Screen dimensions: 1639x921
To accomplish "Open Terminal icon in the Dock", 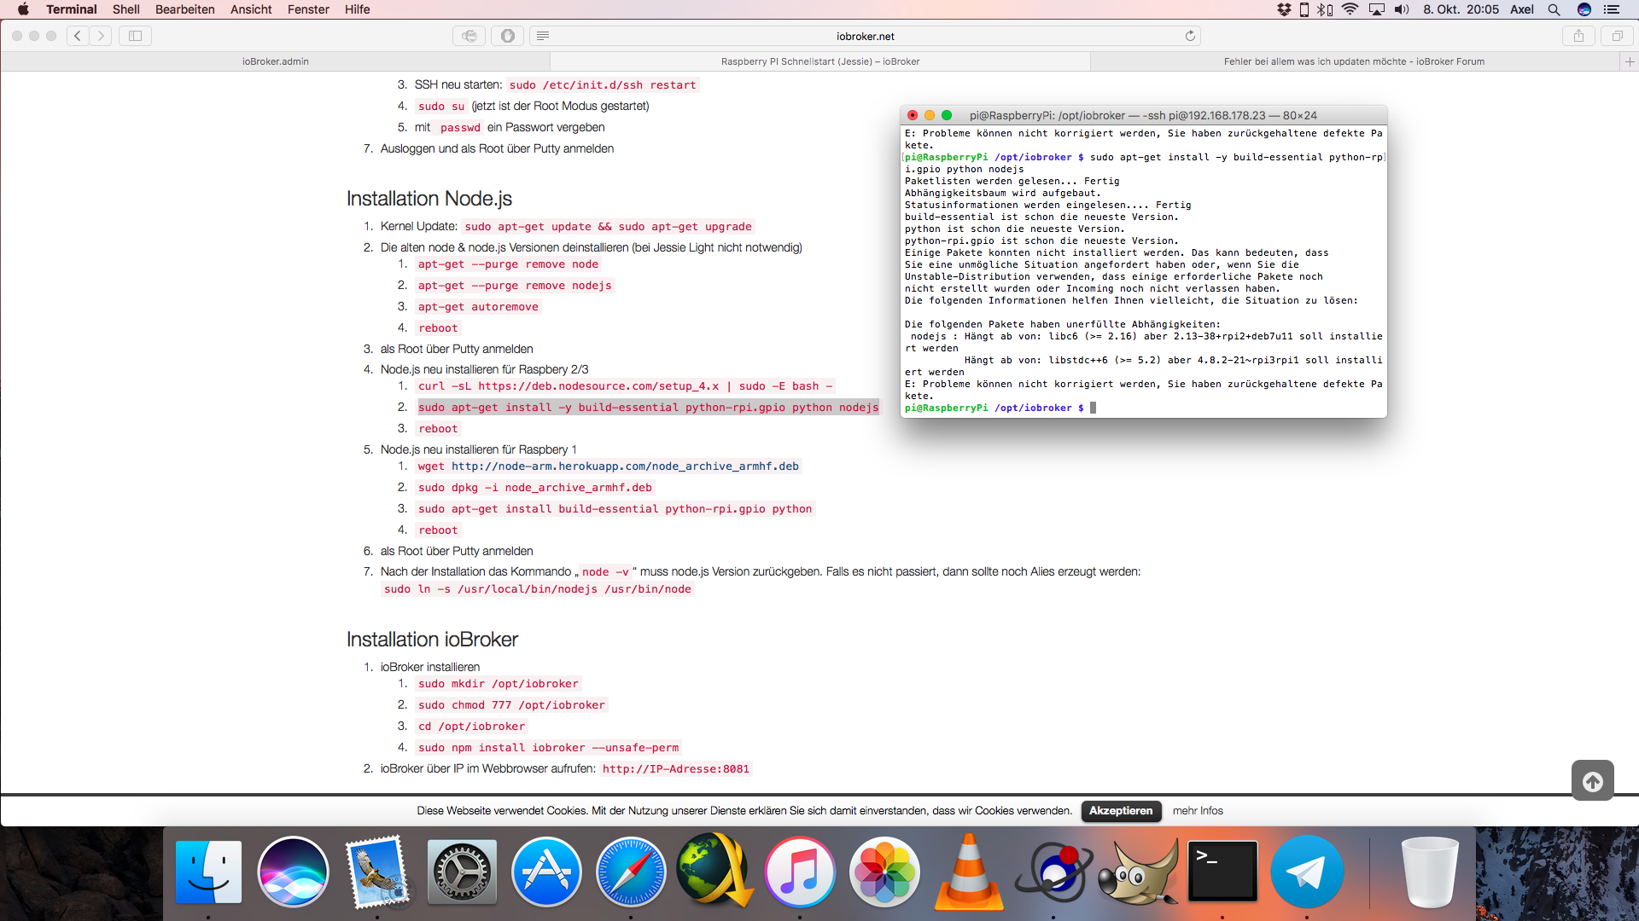I will (x=1222, y=872).
